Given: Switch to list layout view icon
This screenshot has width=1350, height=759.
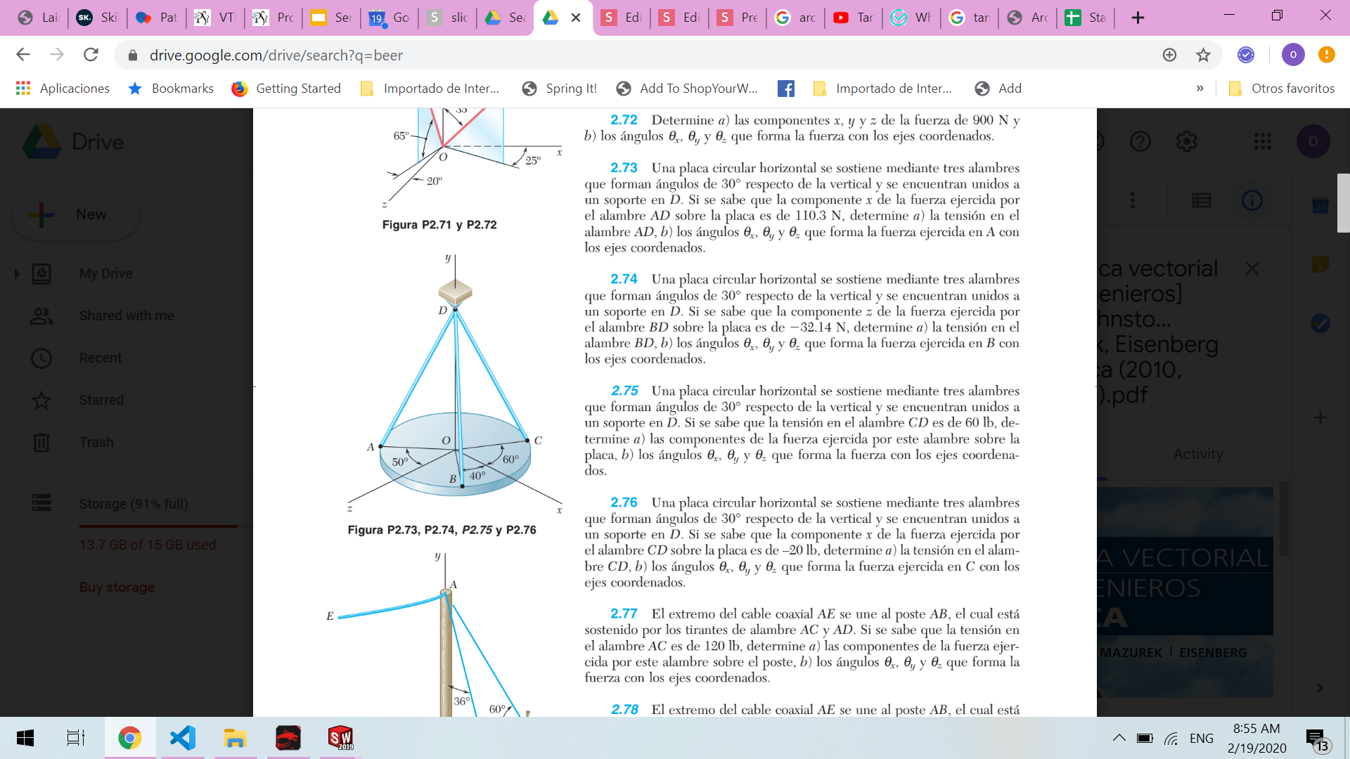Looking at the screenshot, I should coord(1201,201).
